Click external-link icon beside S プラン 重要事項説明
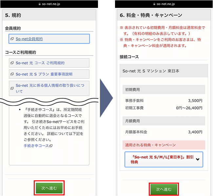Viewport: 213px width, 196px height. pyautogui.click(x=12, y=74)
